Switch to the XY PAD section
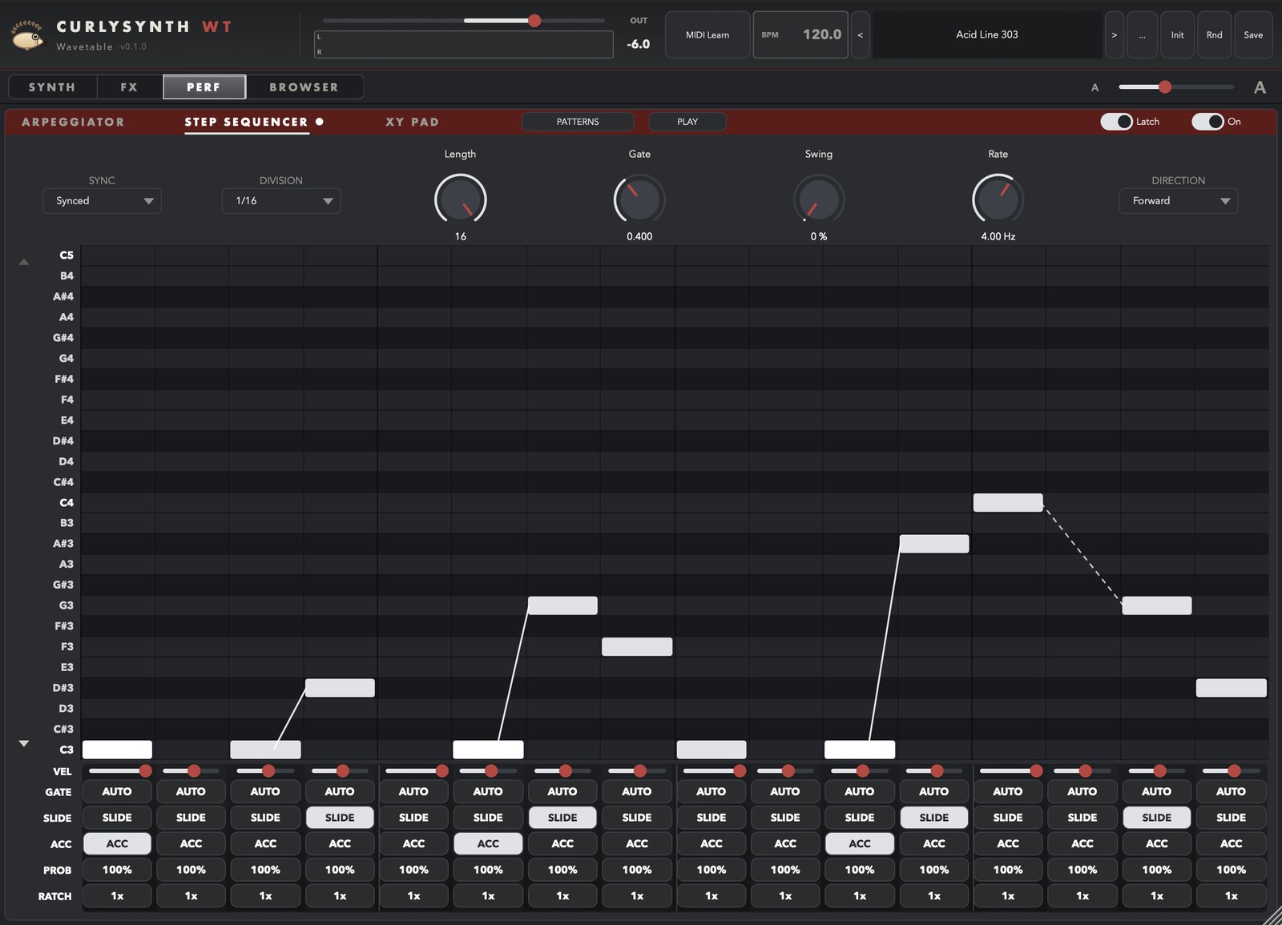Viewport: 1282px width, 925px height. pyautogui.click(x=412, y=122)
